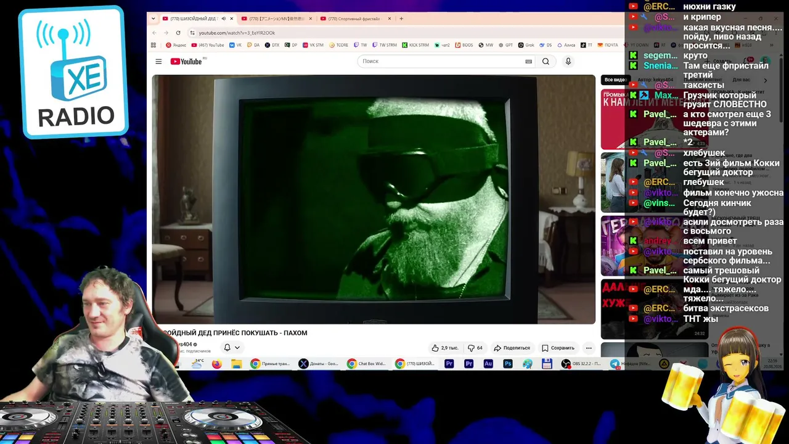Dislike the video with thumbs down

tap(475, 348)
